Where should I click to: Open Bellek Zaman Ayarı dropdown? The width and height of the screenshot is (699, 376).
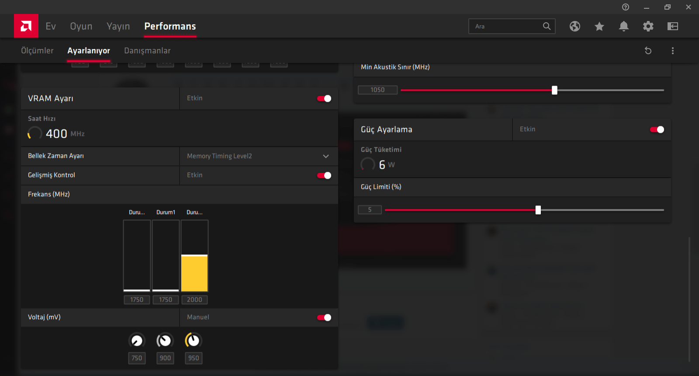point(259,156)
